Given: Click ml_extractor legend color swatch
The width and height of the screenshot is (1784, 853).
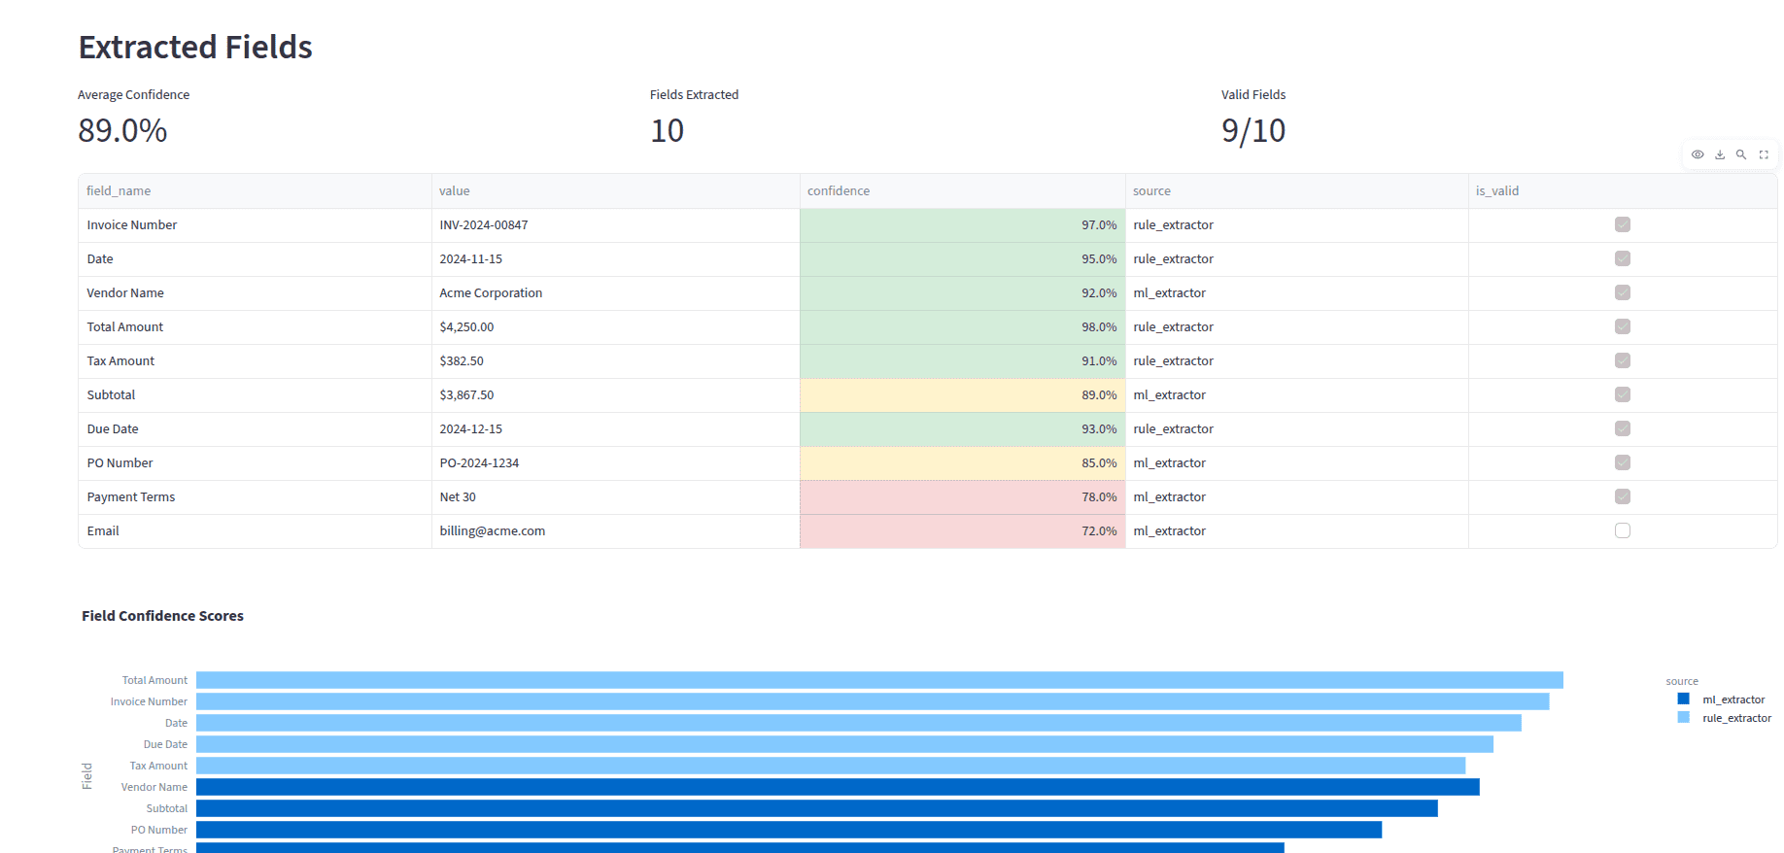Looking at the screenshot, I should tap(1683, 699).
